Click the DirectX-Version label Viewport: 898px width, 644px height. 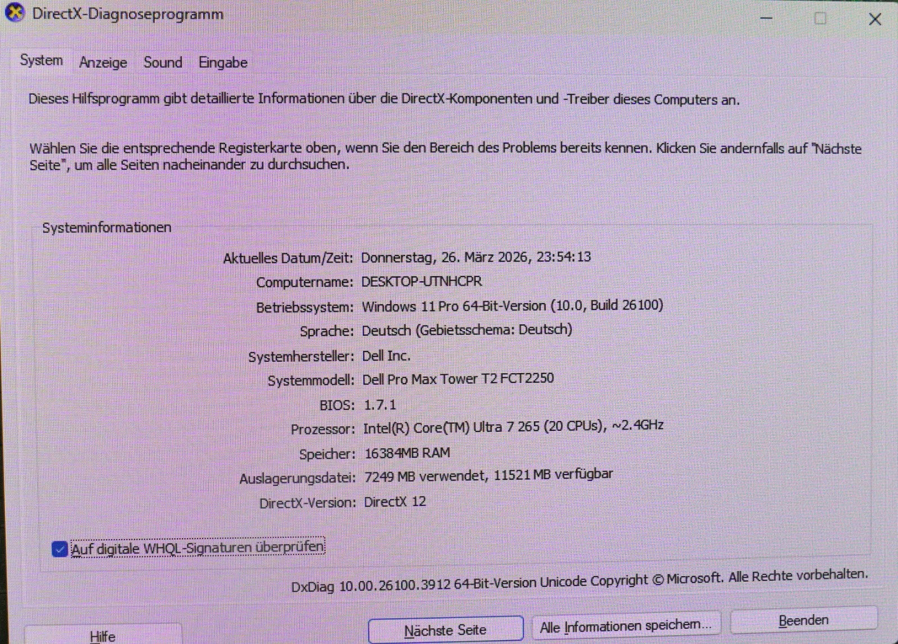point(308,503)
